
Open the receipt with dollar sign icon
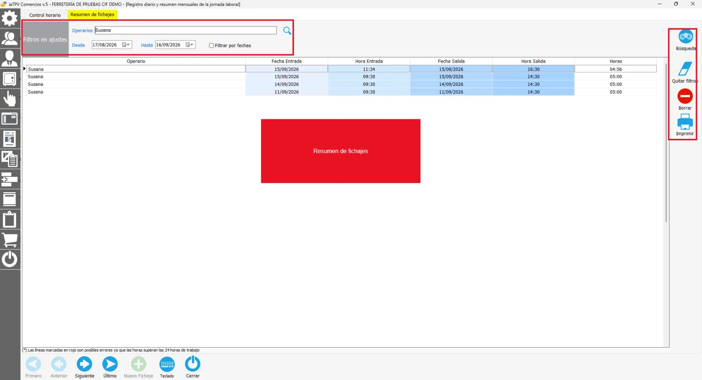[x=10, y=139]
